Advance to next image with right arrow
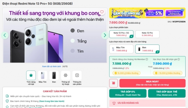188x108 pixels. click(105, 35)
